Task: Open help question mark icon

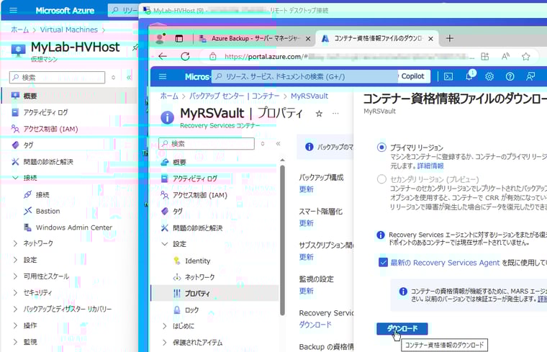Action: [510, 76]
